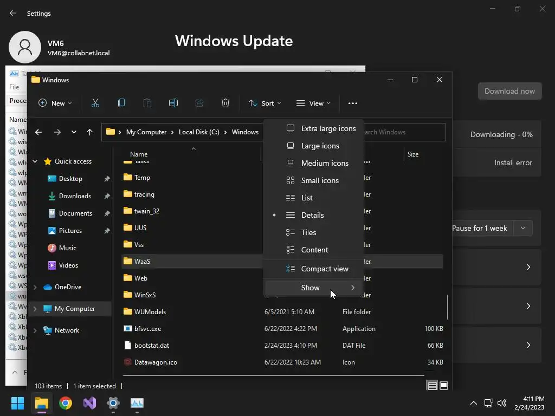Open Visual Studio from taskbar

pyautogui.click(x=89, y=403)
